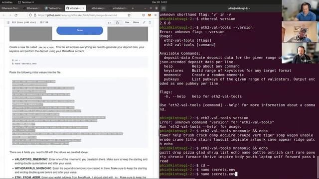This screenshot has width=319, height=179.
Task: Switch to the last ethstaker tab
Action: coord(119,8)
